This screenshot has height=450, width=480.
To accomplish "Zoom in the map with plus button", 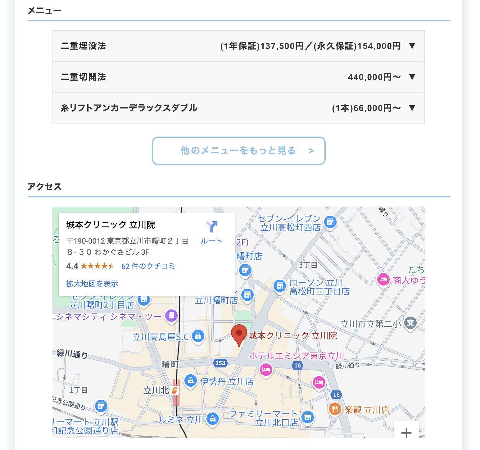I will pyautogui.click(x=406, y=432).
